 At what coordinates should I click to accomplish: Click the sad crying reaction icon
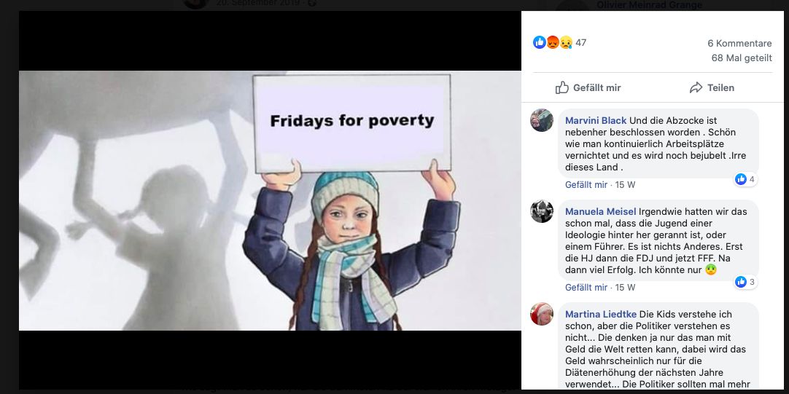click(566, 42)
